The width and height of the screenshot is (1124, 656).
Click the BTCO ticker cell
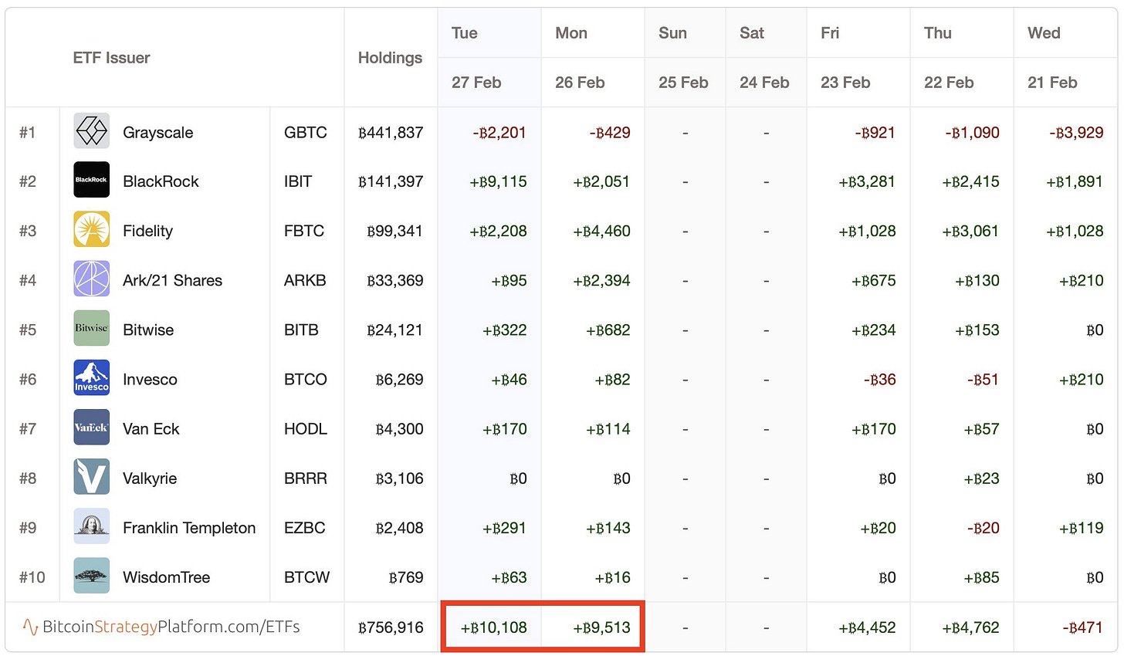click(306, 379)
